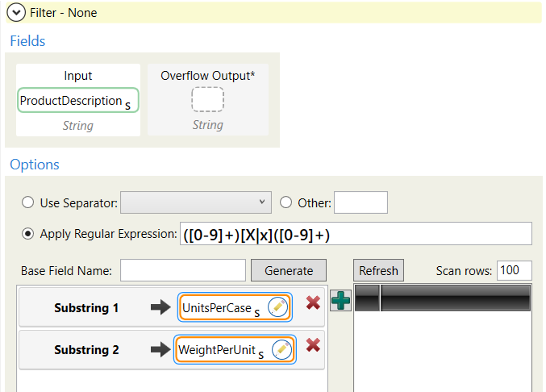The height and width of the screenshot is (392, 546).
Task: Click the Scan rows value field
Action: 514,270
